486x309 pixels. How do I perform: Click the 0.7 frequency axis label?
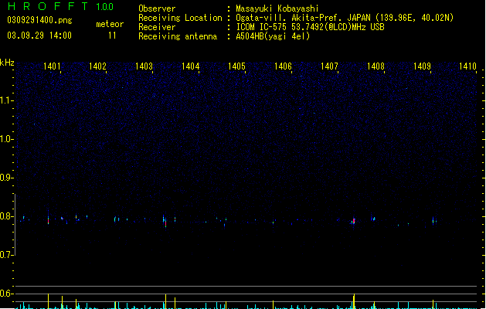(x=6, y=255)
